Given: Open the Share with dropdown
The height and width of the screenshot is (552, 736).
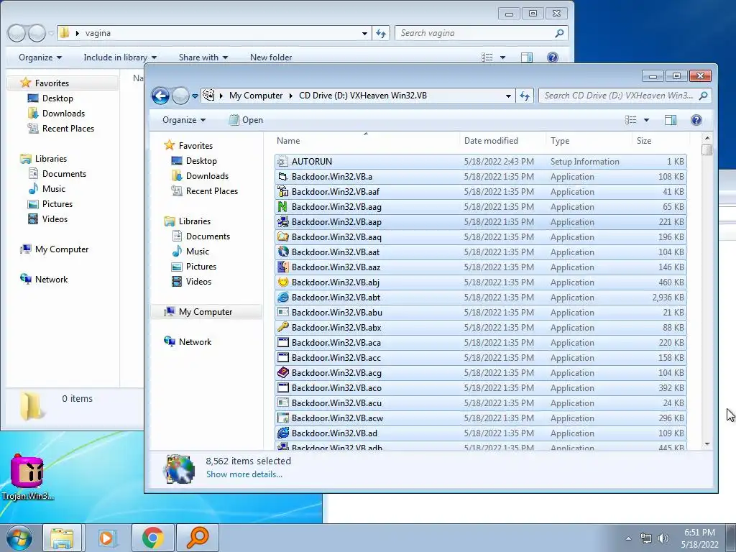Looking at the screenshot, I should pyautogui.click(x=203, y=57).
